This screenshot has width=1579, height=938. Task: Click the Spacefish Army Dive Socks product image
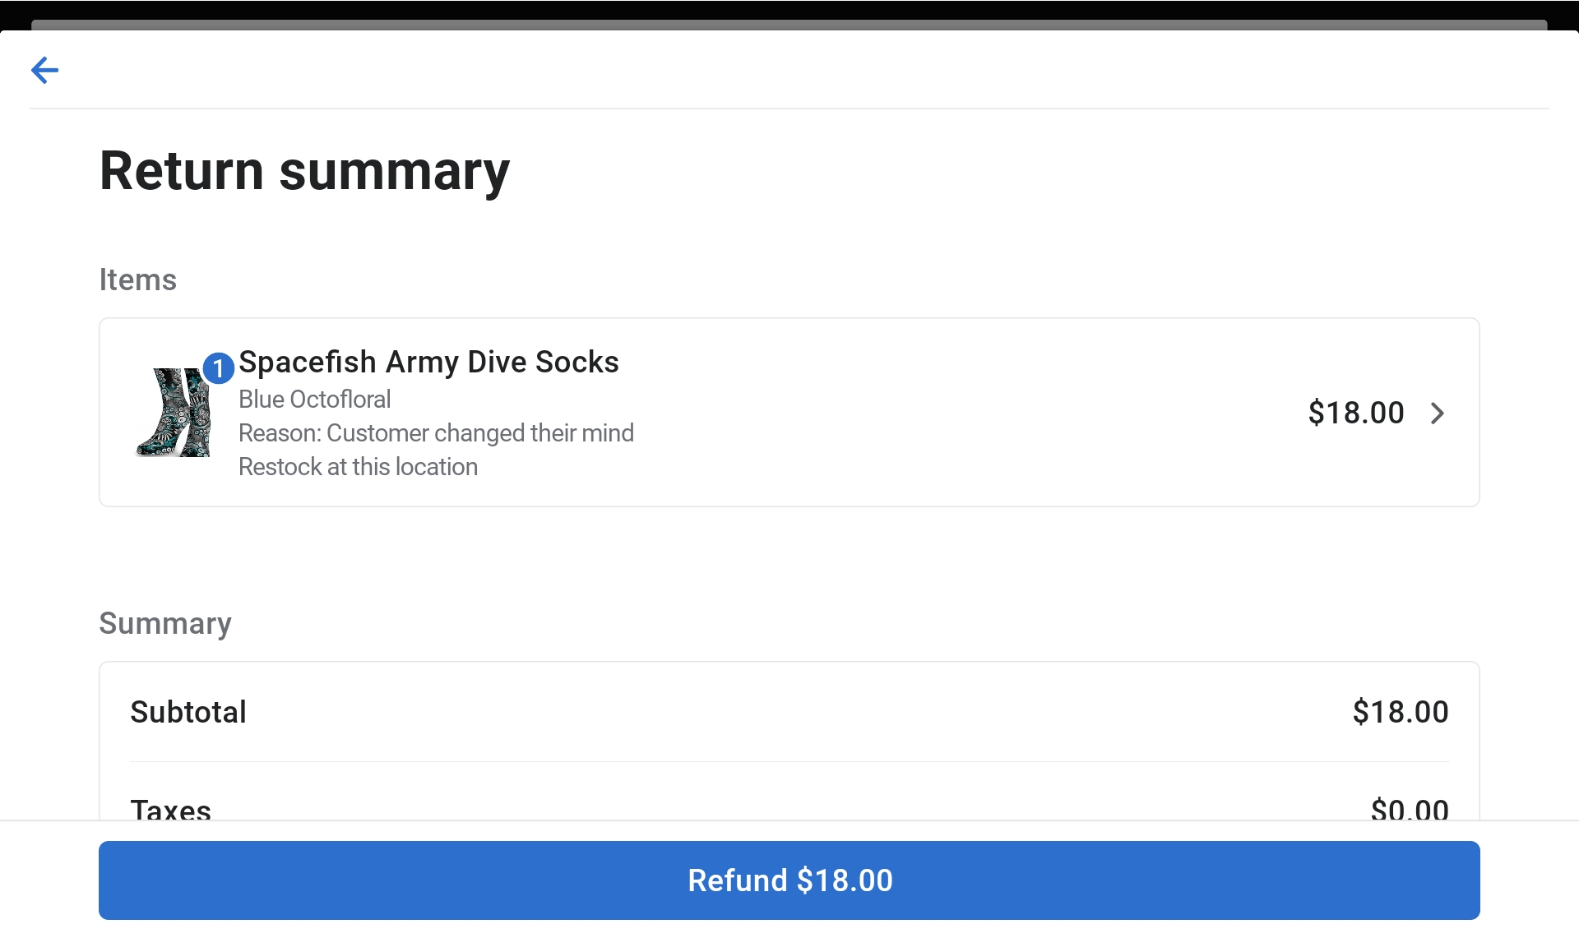point(173,413)
